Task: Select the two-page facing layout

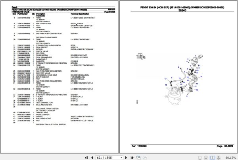Action: coord(212,158)
